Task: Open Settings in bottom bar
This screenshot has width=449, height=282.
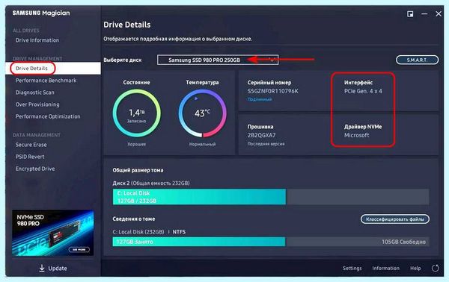Action: point(352,269)
